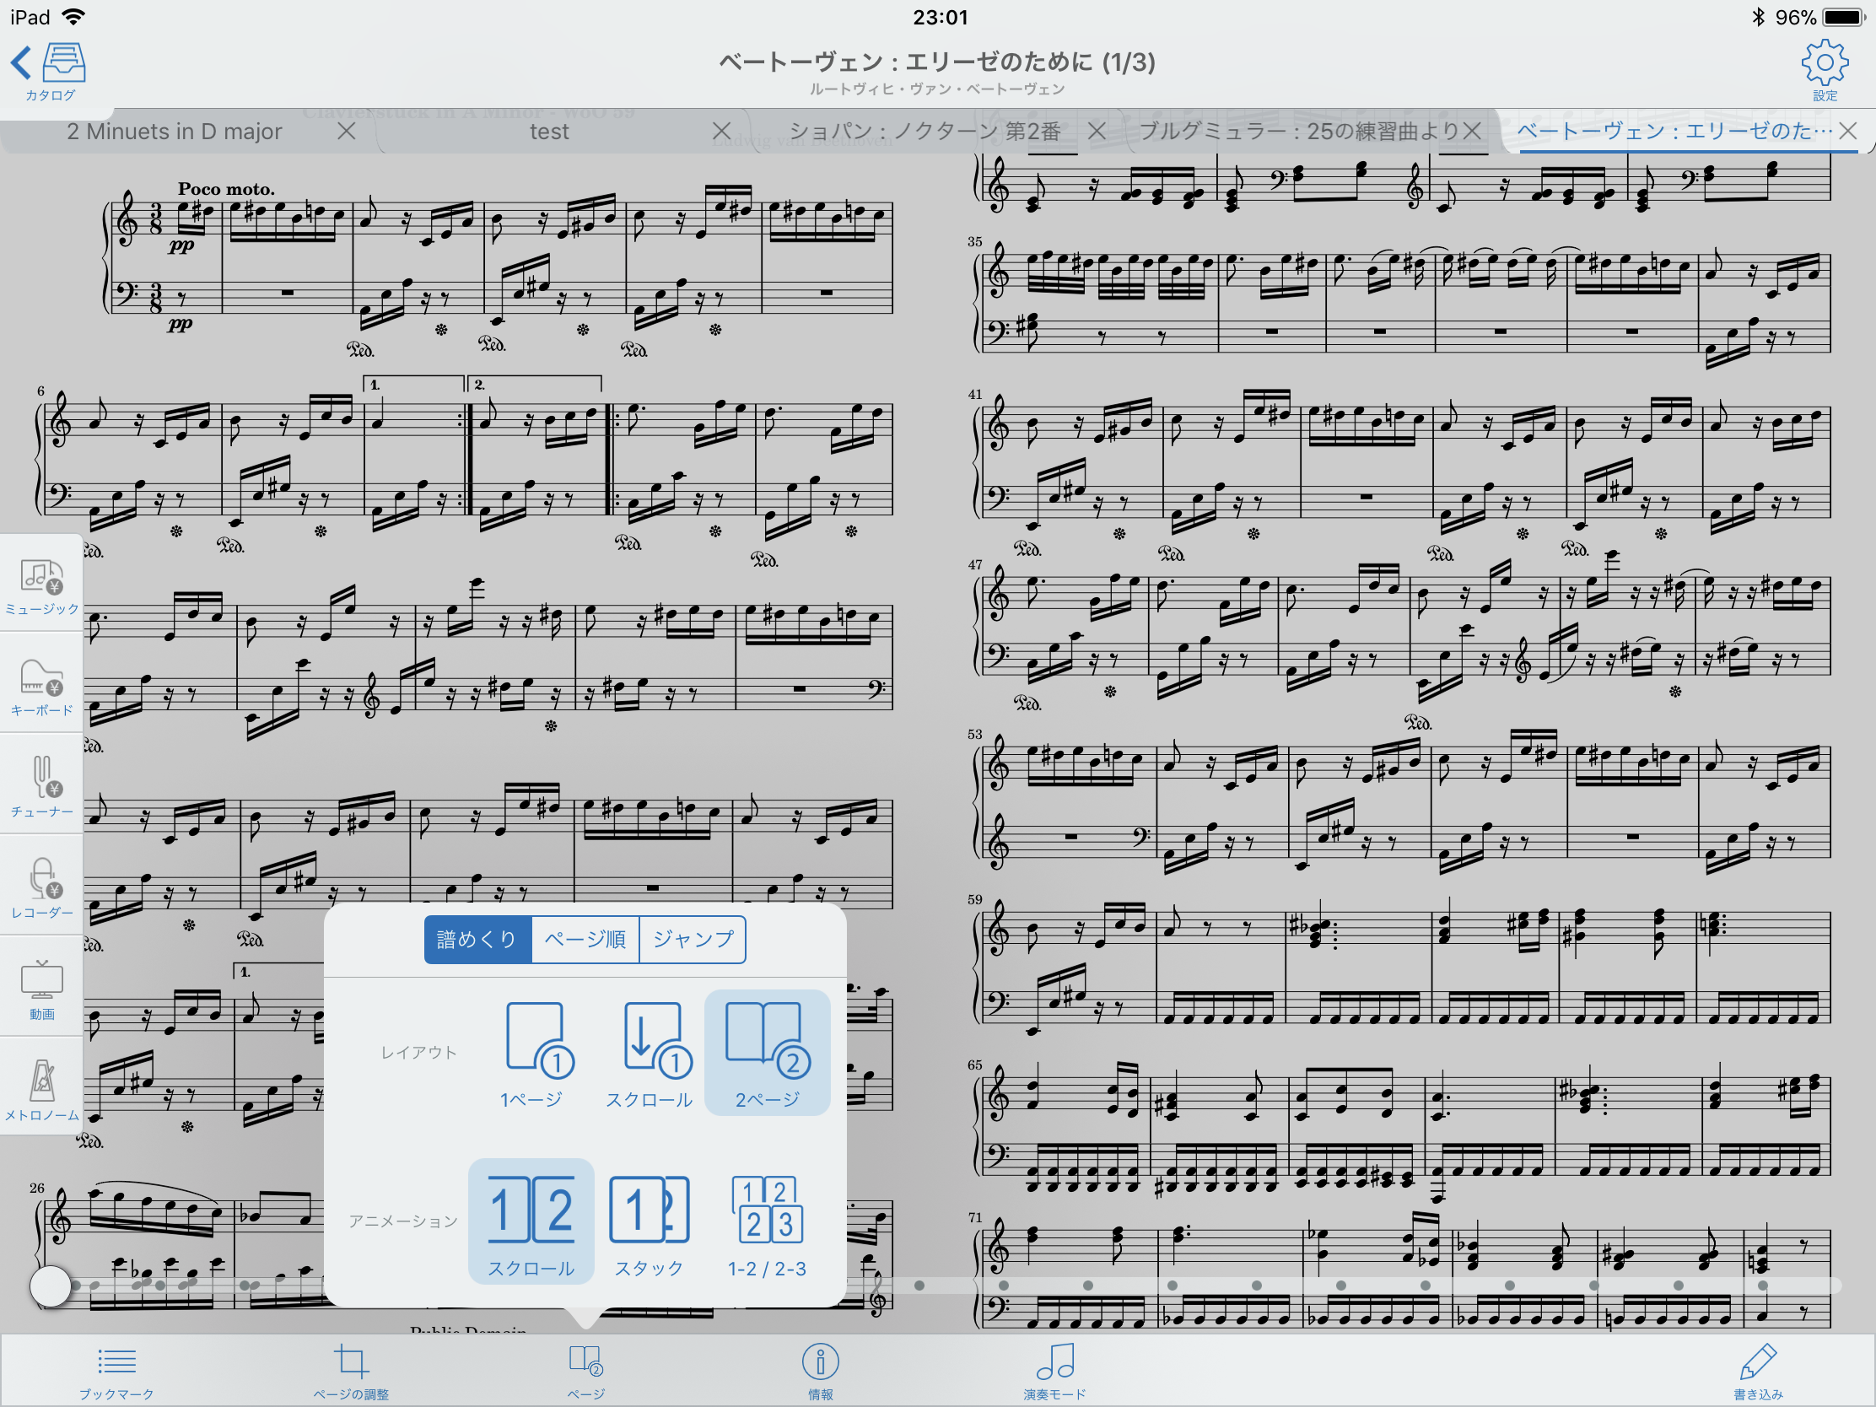Close the 2 Minuets in D major tab
The image size is (1876, 1407).
[x=347, y=131]
